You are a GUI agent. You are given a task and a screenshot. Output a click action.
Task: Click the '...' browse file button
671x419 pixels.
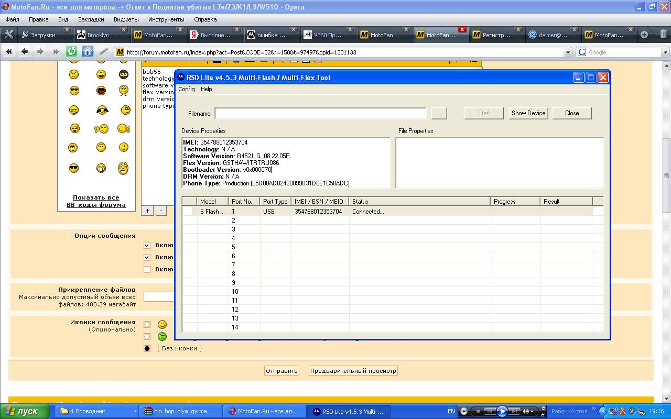(x=439, y=113)
